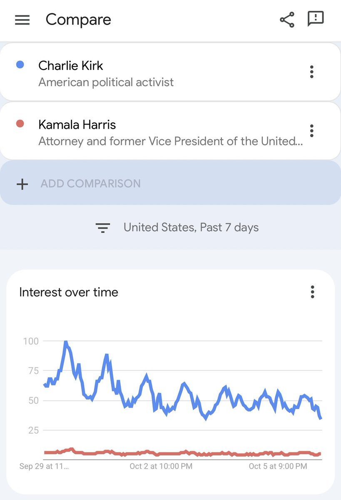341x500 pixels.
Task: Click the Oct 2 at 10:00 PM axis label
Action: [x=161, y=466]
